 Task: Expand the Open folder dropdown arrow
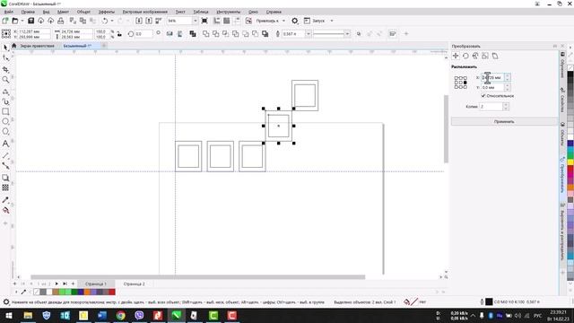pyautogui.click(x=22, y=21)
